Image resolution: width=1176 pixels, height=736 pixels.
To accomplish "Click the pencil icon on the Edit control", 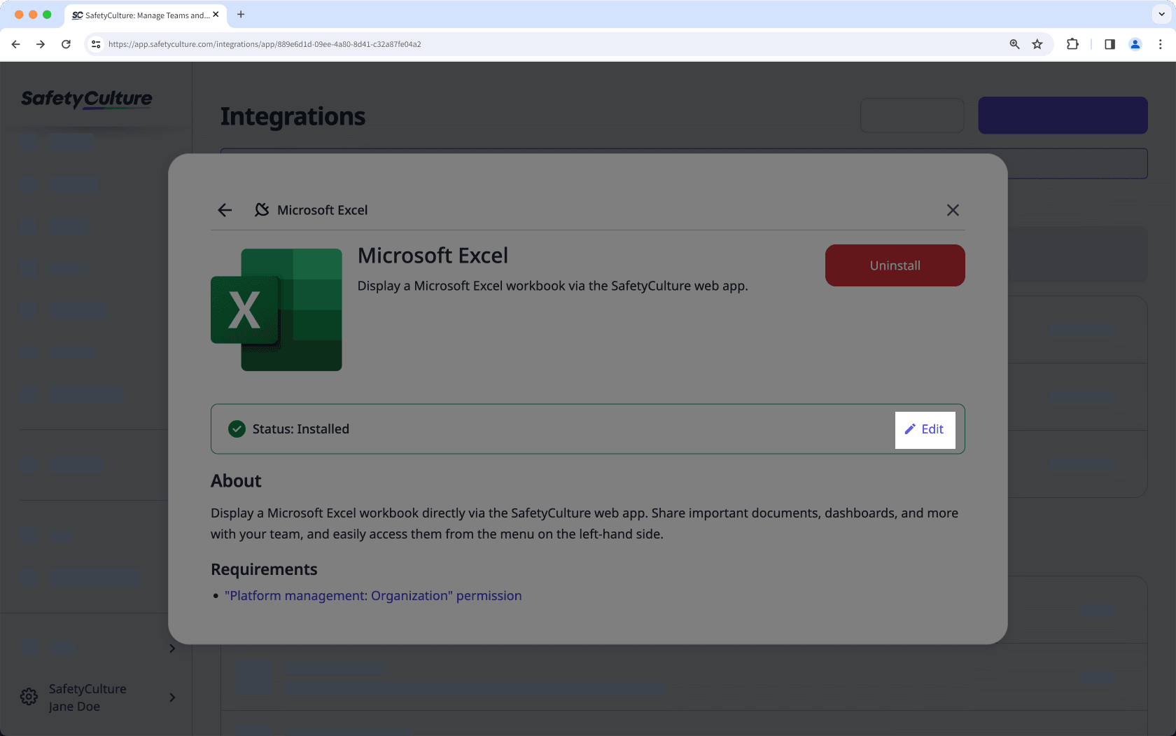I will 911,429.
